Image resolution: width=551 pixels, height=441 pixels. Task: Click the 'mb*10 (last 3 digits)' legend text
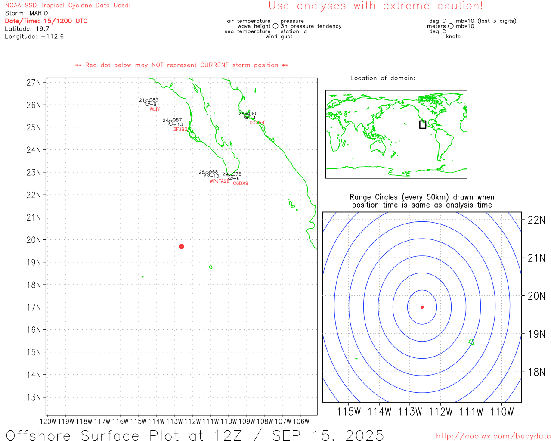(x=486, y=21)
